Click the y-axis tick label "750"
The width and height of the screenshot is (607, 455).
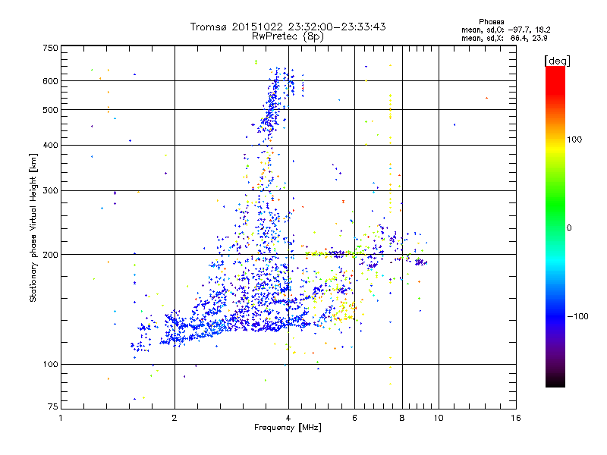point(50,48)
